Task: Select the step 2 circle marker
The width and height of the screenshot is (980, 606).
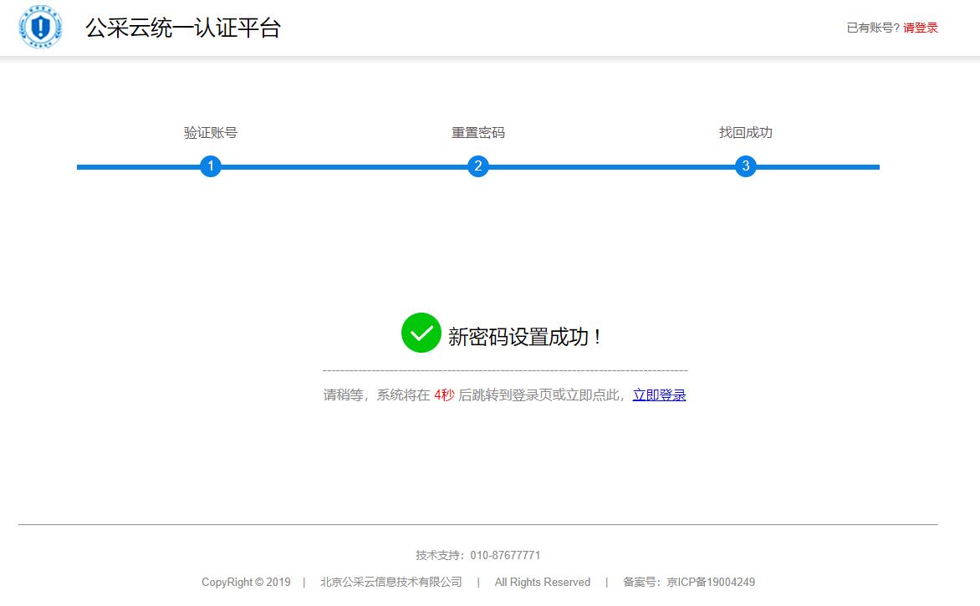Action: tap(477, 166)
